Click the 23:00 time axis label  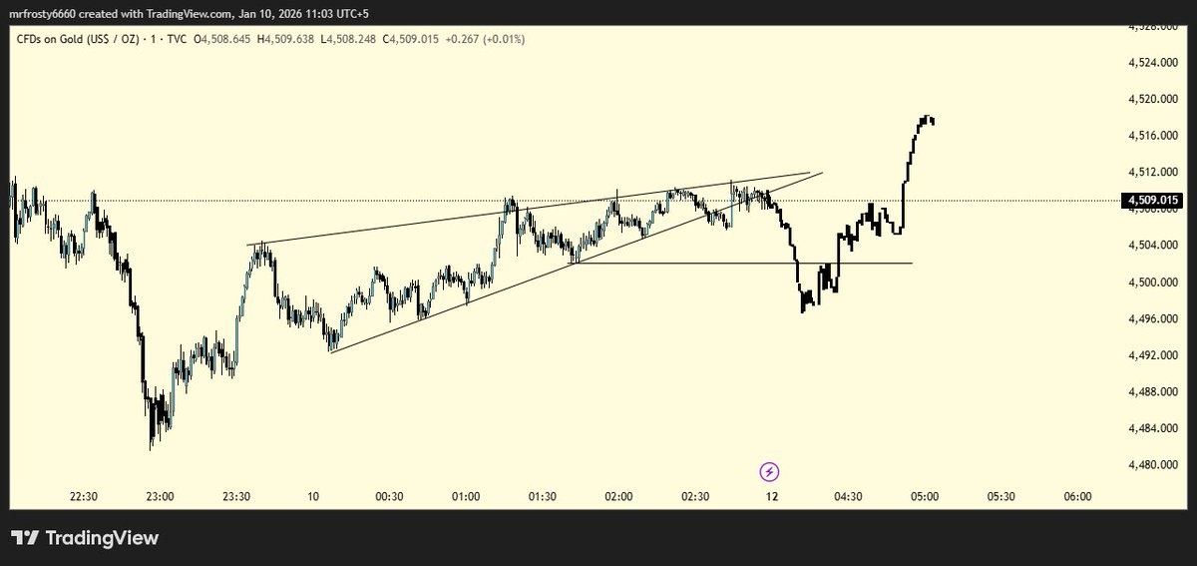coord(160,496)
